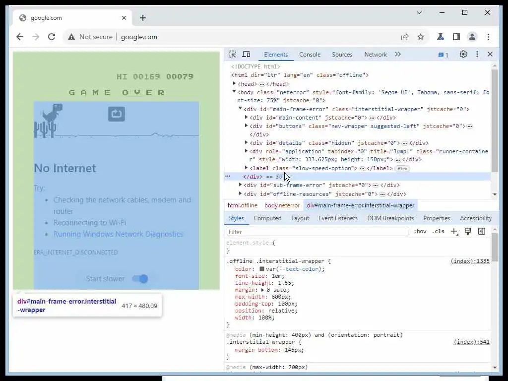The width and height of the screenshot is (508, 381).
Task: Open the issues counter badge
Action: point(443,55)
